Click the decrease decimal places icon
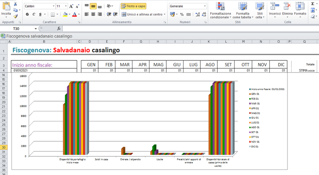The width and height of the screenshot is (319, 175). [x=204, y=14]
